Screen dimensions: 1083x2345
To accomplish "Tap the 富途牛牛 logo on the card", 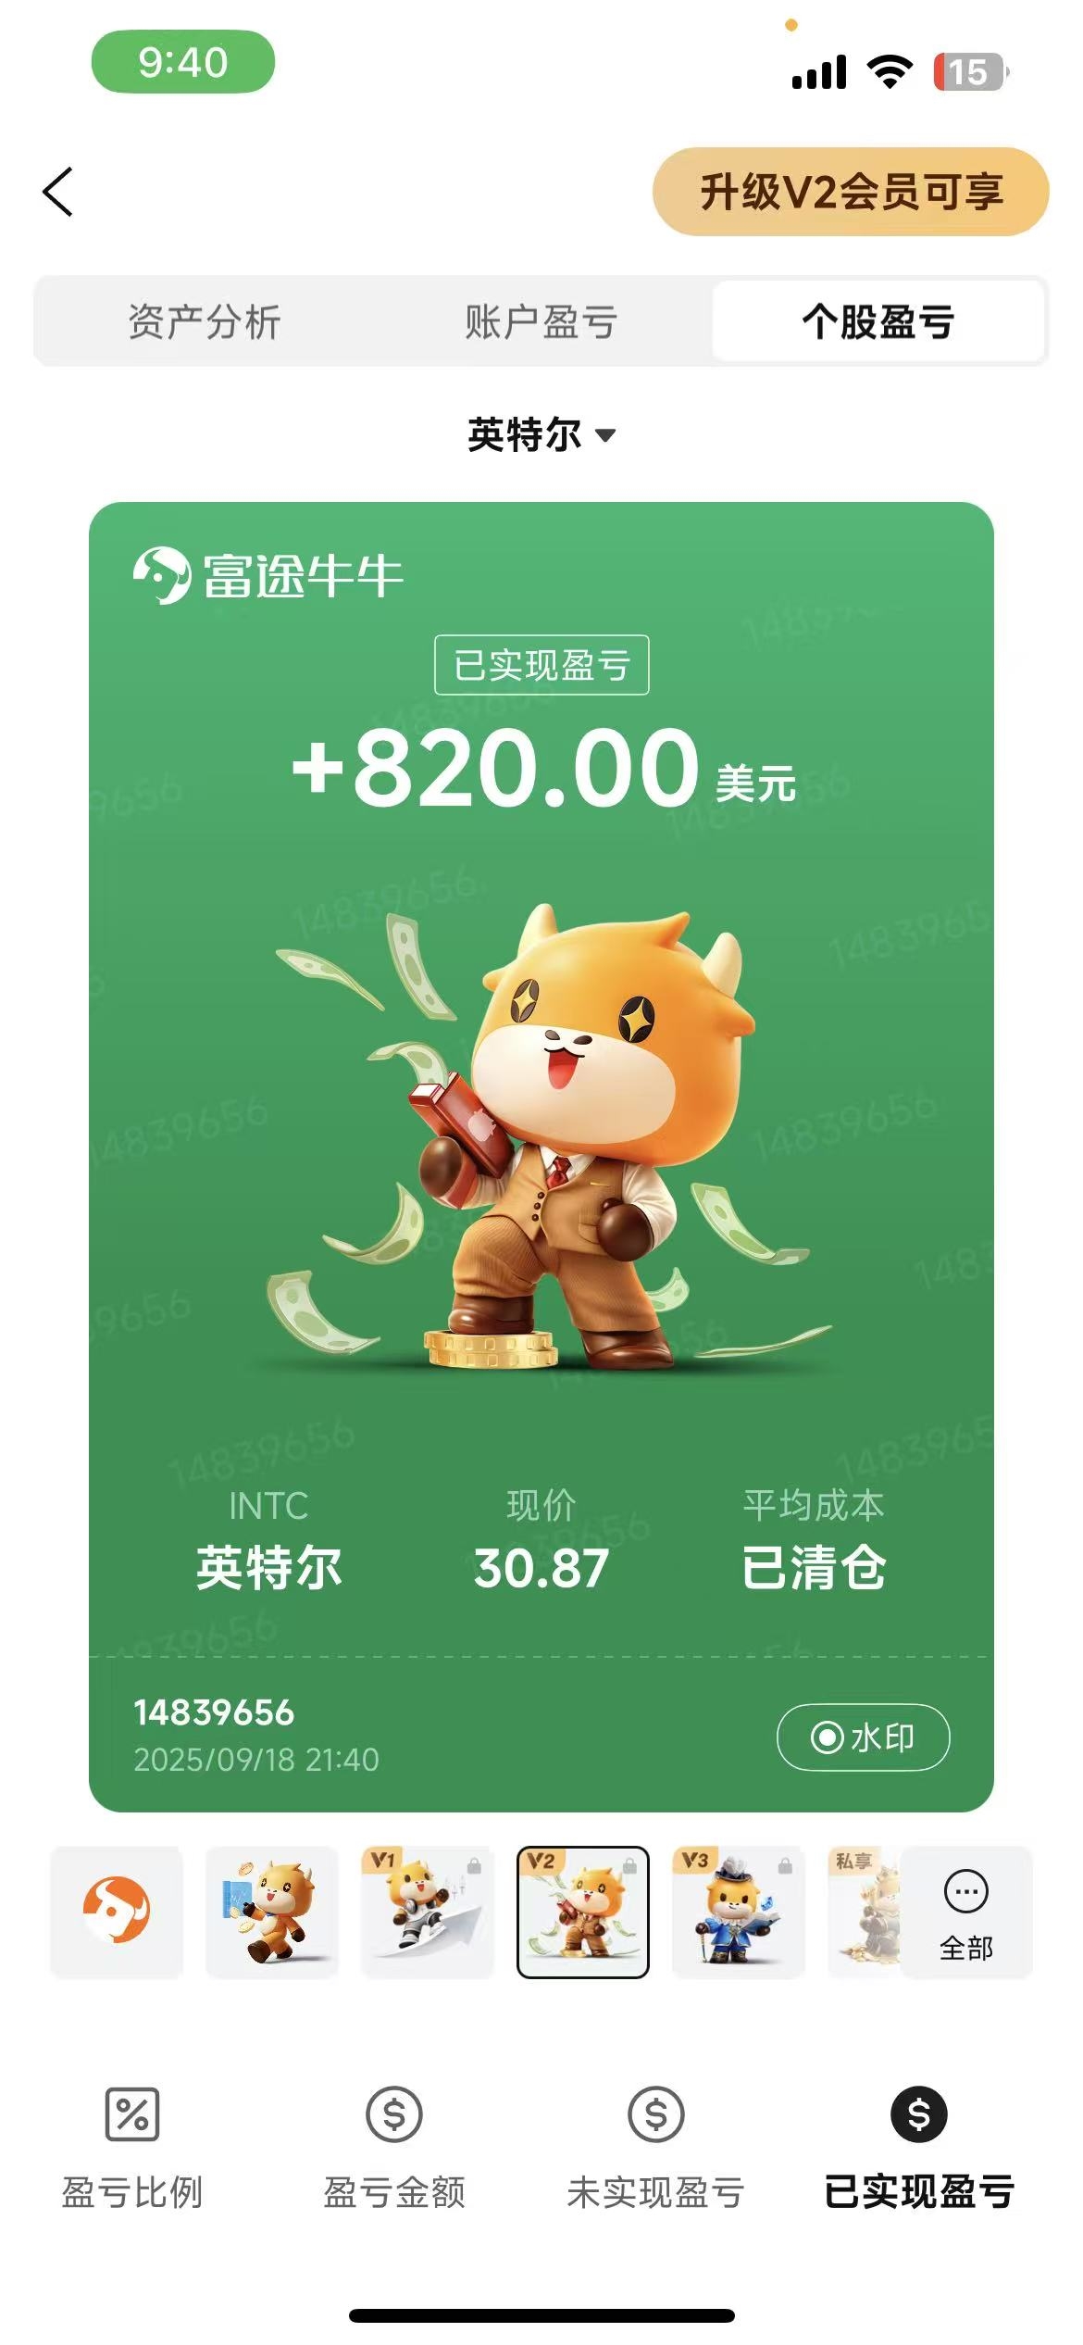I will tap(268, 576).
